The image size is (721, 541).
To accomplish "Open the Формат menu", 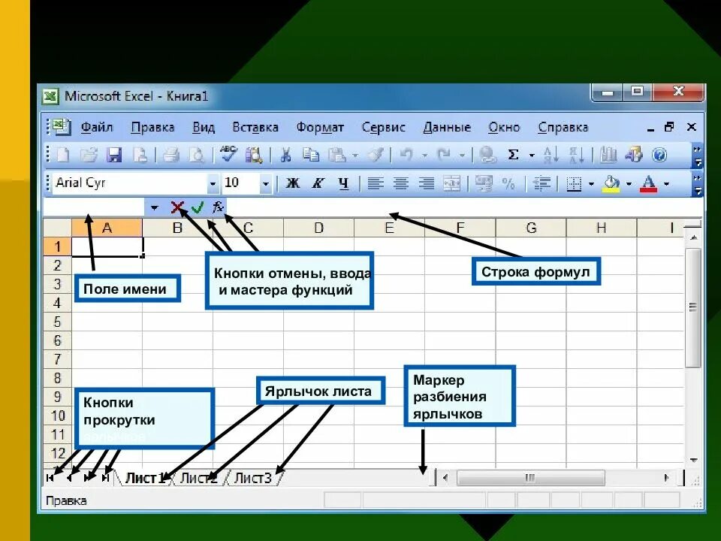I will coord(320,127).
